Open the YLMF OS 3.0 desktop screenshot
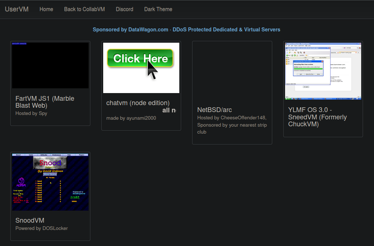374x246 pixels. click(x=323, y=71)
